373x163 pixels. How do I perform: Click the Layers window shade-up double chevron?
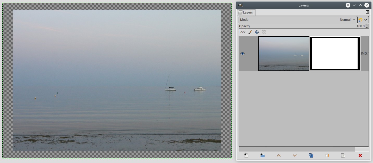click(x=348, y=5)
